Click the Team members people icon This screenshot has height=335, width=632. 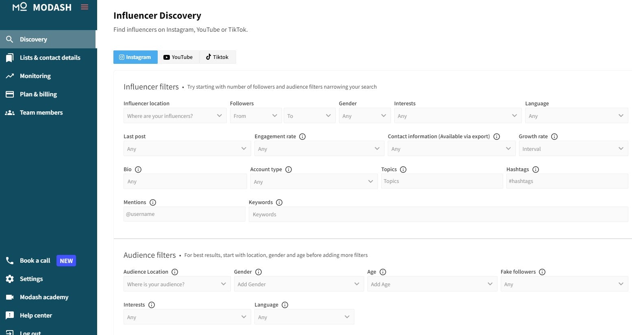(x=10, y=112)
